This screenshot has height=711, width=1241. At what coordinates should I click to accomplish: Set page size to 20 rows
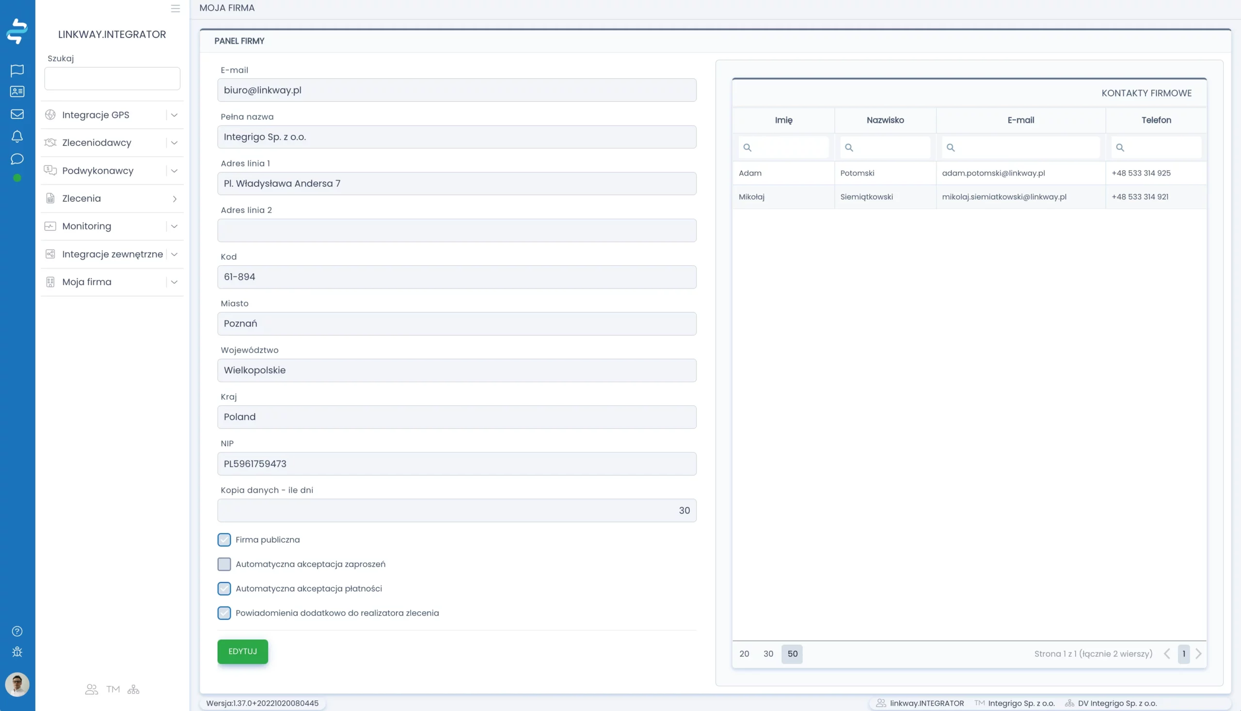(x=744, y=654)
